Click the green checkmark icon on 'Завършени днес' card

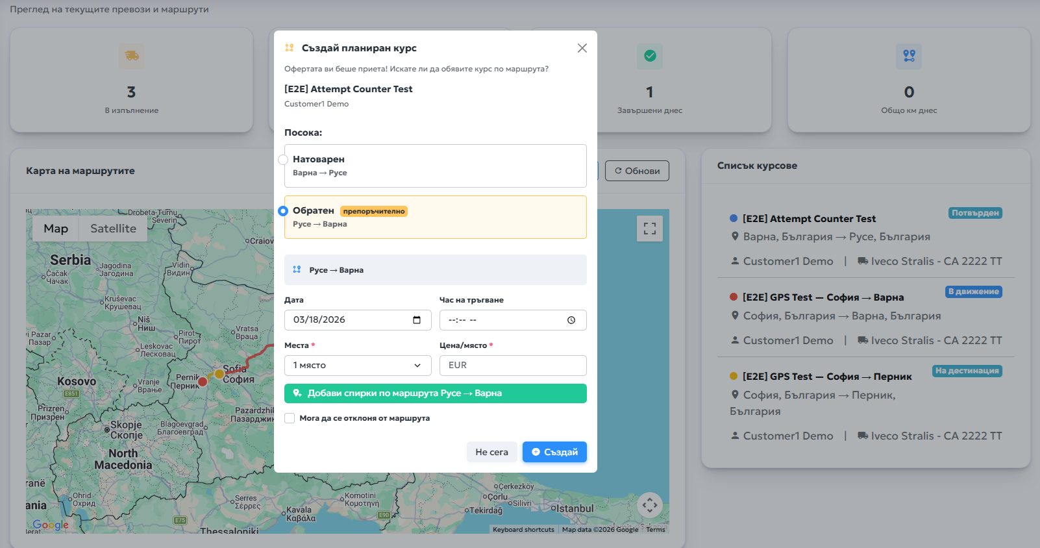tap(650, 56)
